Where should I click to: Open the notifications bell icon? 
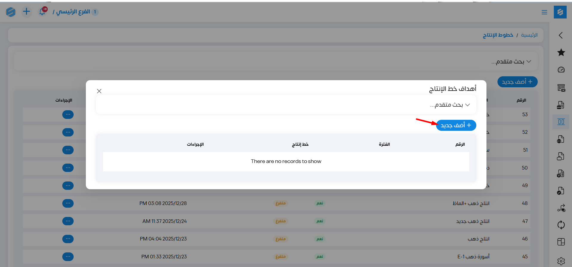pyautogui.click(x=42, y=12)
